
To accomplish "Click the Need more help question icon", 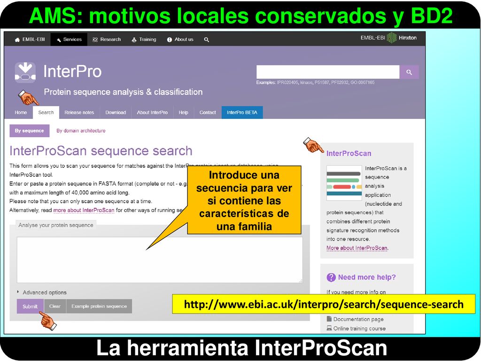I will pos(331,277).
